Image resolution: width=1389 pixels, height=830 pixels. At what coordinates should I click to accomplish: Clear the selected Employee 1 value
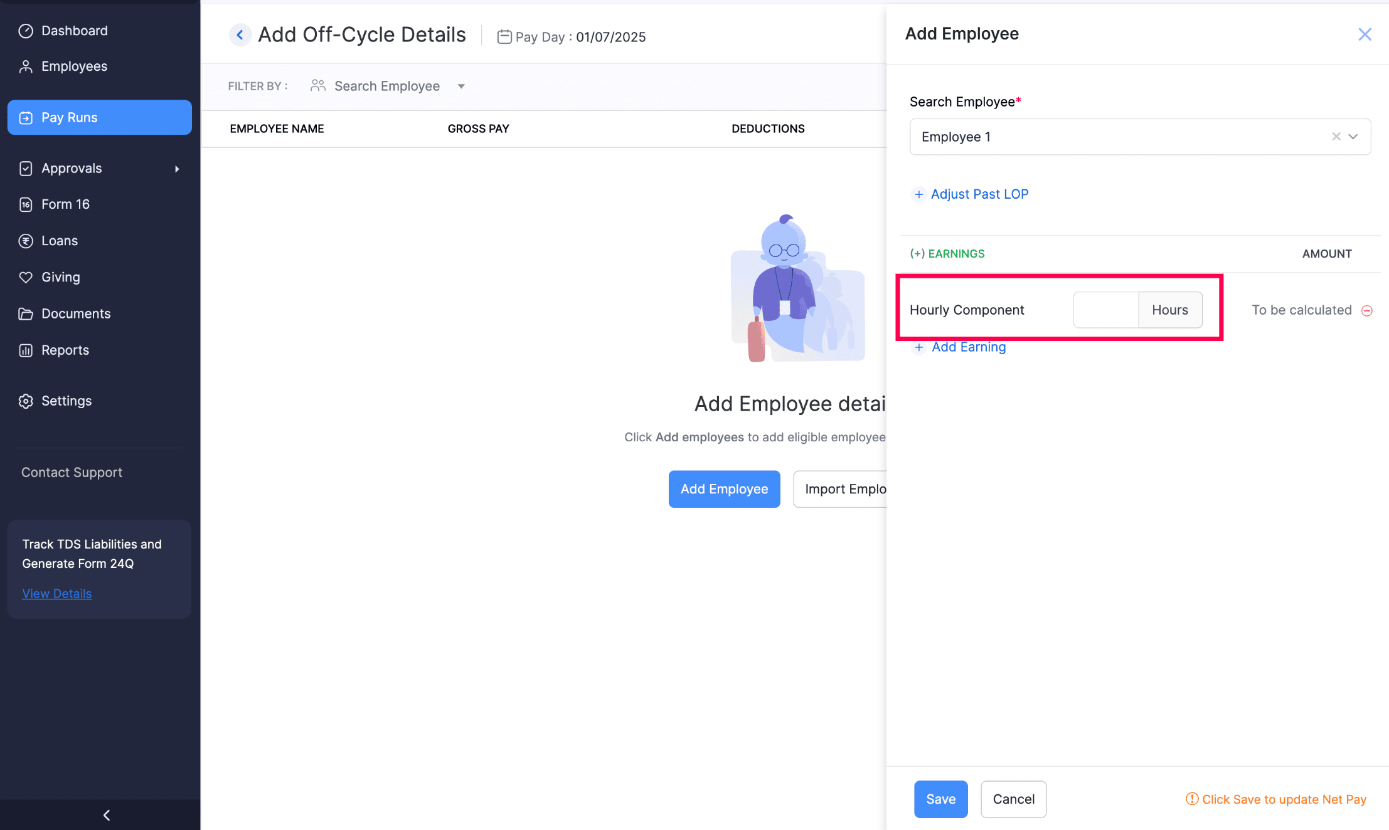[1336, 137]
